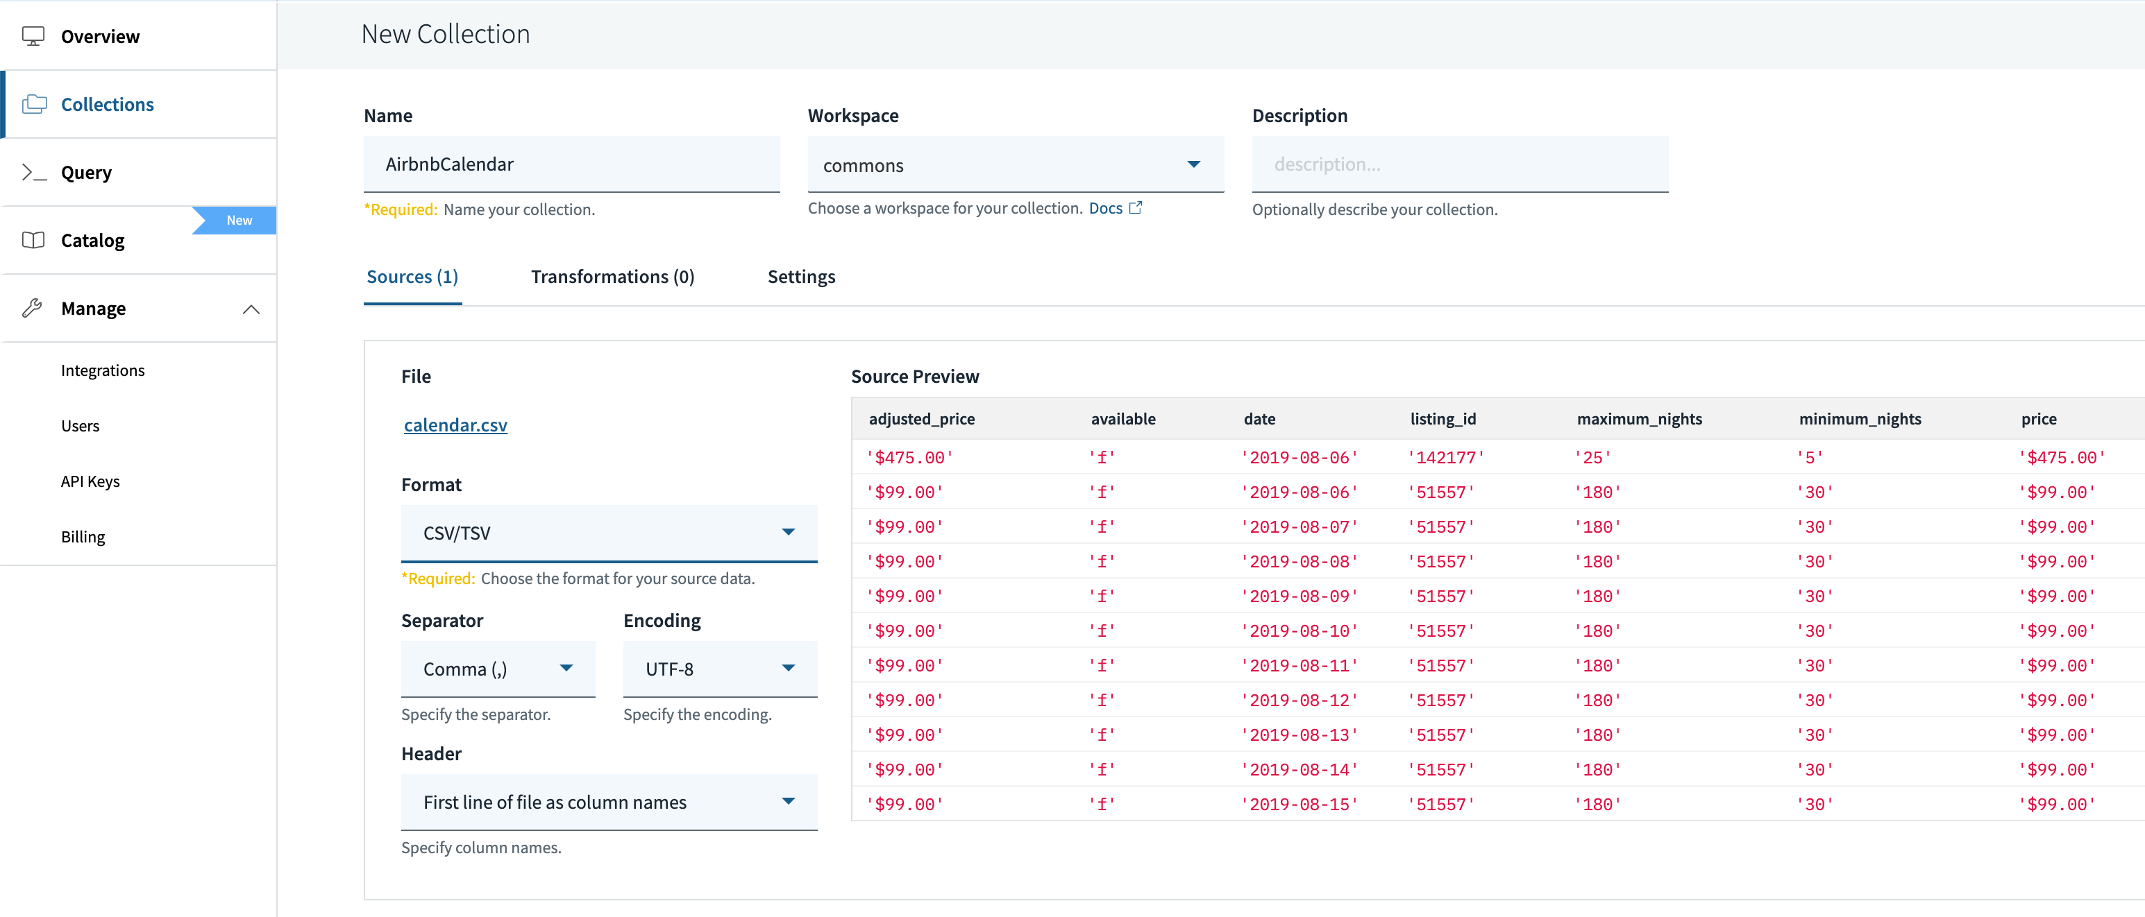Open the Comma Separator dropdown
This screenshot has width=2145, height=917.
(x=497, y=669)
